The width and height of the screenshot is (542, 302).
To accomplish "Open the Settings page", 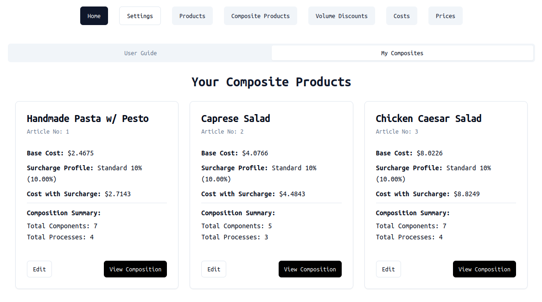I will click(140, 16).
